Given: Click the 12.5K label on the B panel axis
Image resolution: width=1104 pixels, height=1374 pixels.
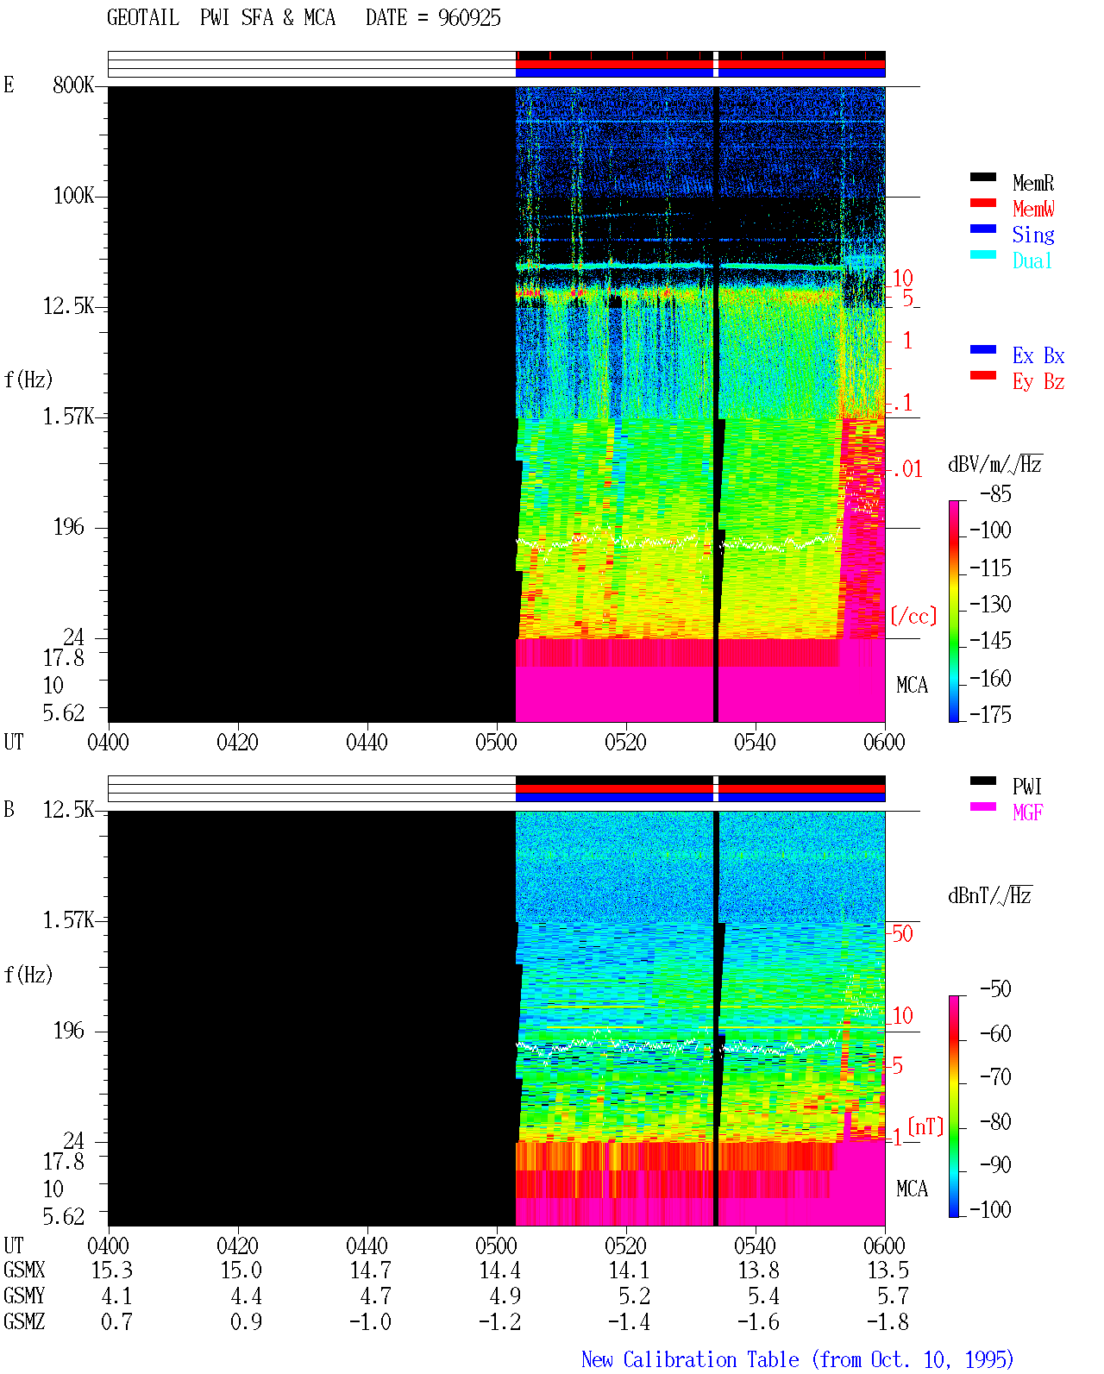Looking at the screenshot, I should pos(68,810).
